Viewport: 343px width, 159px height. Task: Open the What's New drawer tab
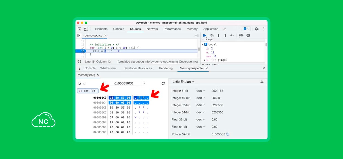pos(108,68)
